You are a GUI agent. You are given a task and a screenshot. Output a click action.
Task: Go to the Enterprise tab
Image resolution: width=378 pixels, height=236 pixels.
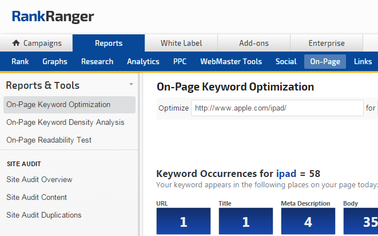[x=326, y=43]
